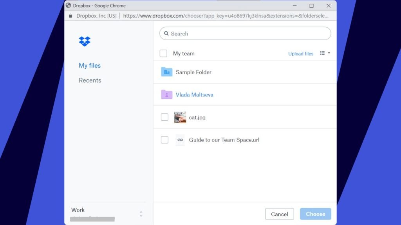The image size is (401, 225).
Task: Click the purple Vlada Maltseva folder icon
Action: [x=167, y=95]
